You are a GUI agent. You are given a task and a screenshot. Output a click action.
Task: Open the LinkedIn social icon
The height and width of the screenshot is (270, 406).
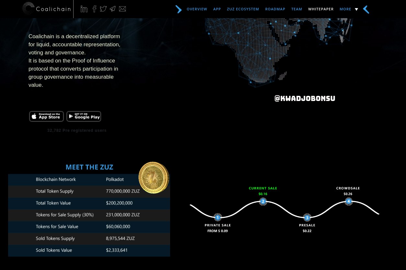tap(84, 9)
